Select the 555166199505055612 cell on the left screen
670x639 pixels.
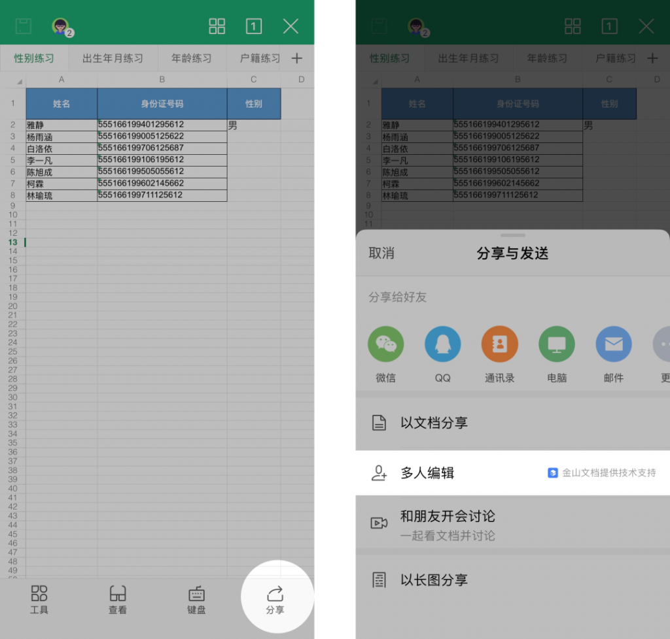pos(162,172)
